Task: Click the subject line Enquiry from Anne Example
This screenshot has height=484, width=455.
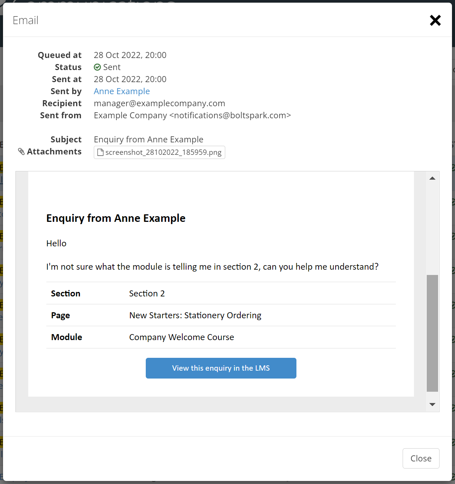Action: click(148, 139)
